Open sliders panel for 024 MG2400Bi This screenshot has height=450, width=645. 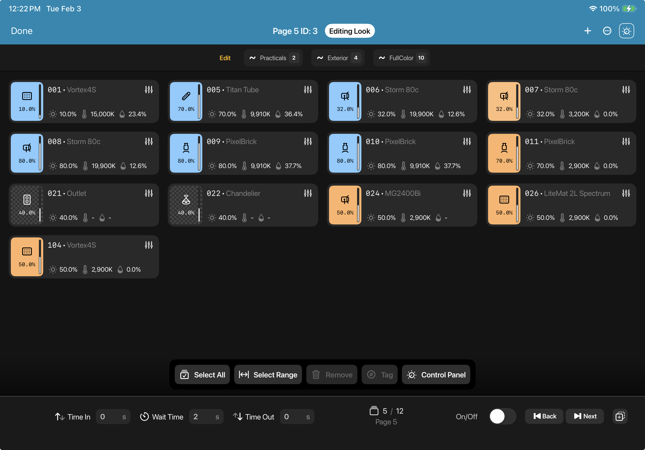click(x=467, y=193)
